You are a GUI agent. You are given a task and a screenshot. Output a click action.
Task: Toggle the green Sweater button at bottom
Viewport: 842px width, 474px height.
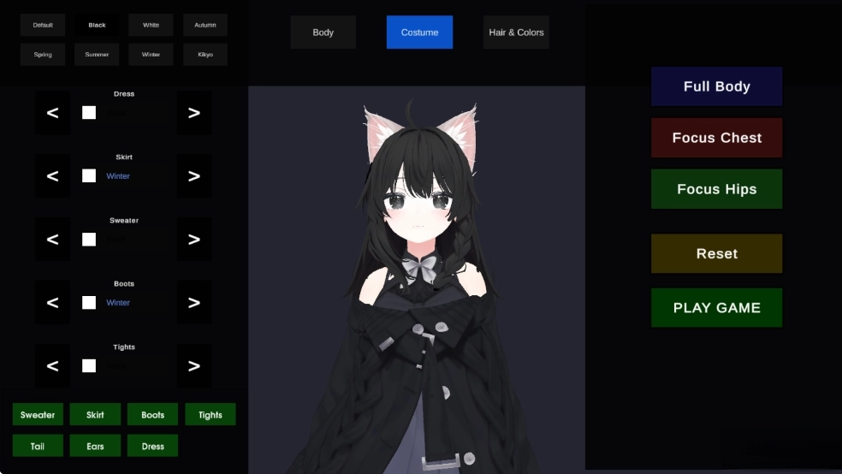pyautogui.click(x=38, y=415)
